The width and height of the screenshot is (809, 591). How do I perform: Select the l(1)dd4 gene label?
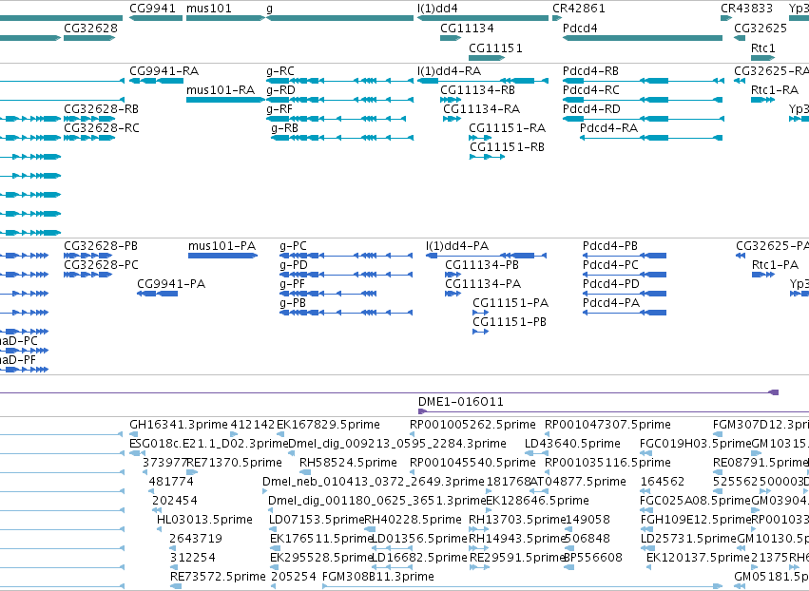(437, 9)
